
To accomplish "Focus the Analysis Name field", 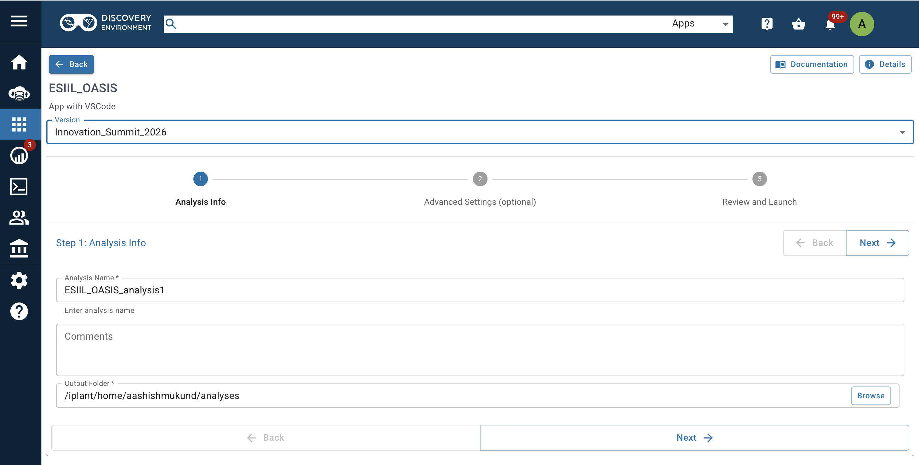I will coord(480,290).
